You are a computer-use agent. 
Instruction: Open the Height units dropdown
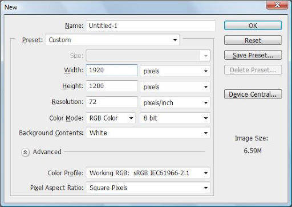[x=175, y=87]
